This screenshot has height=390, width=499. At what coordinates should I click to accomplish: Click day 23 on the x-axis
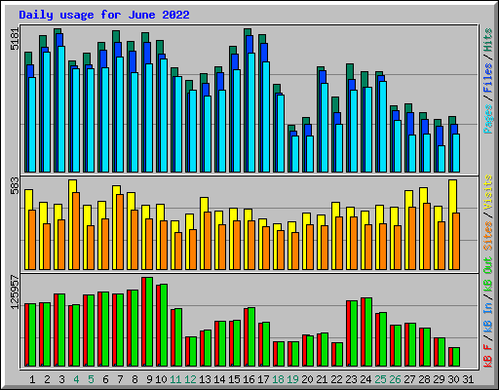pyautogui.click(x=351, y=379)
